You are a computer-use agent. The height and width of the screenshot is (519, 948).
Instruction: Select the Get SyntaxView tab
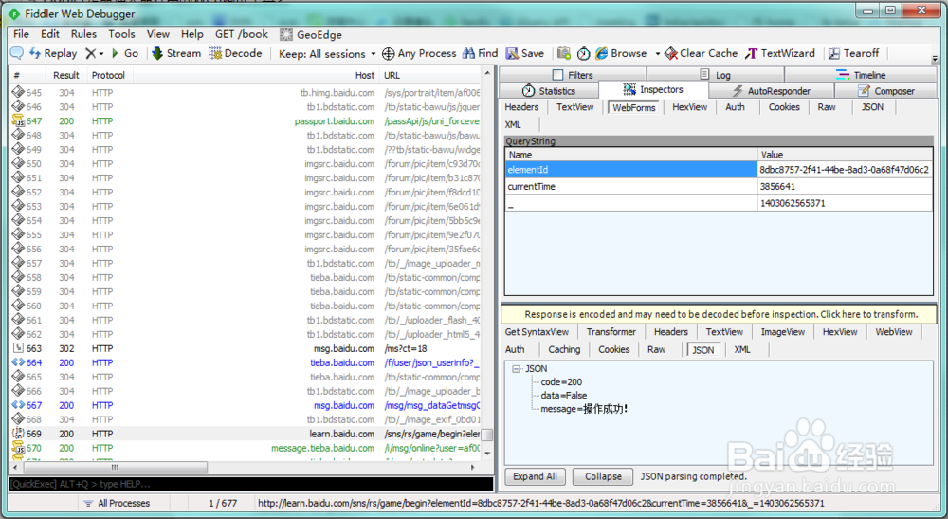click(x=537, y=331)
